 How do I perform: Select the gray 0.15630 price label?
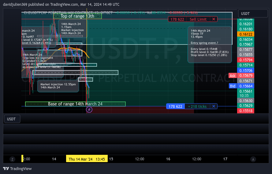pyautogui.click(x=246, y=101)
